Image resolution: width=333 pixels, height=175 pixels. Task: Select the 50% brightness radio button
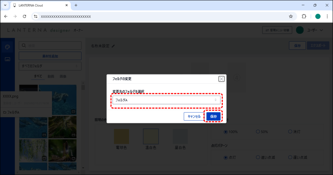[x=258, y=132]
